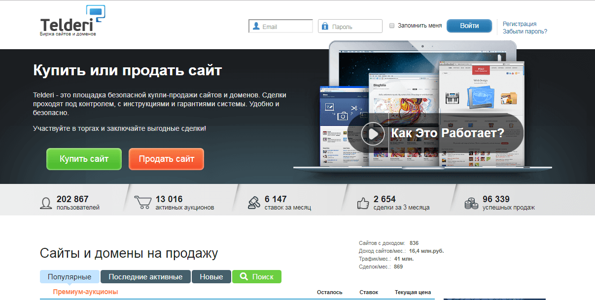Open the Последние активные tab
Screen dimensions: 595x300
(x=145, y=276)
